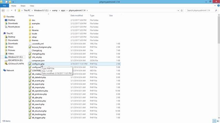Open the View ribbon tab
This screenshot has height=123, width=220.
pyautogui.click(x=32, y=6)
